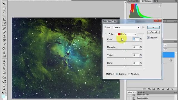Viewport: 178px width, 100px height.
Task: Open the Colors dropdown showing Reds
Action: 127,34
